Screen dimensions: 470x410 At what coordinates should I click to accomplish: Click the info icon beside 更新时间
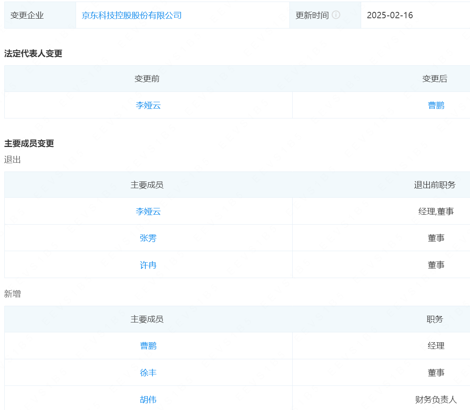(336, 15)
